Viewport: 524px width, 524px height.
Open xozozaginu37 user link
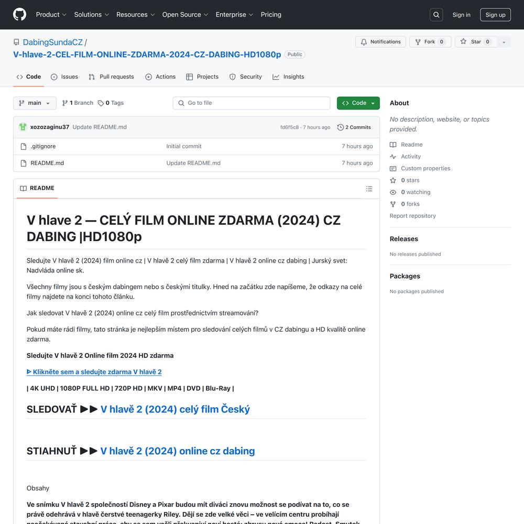tap(50, 127)
